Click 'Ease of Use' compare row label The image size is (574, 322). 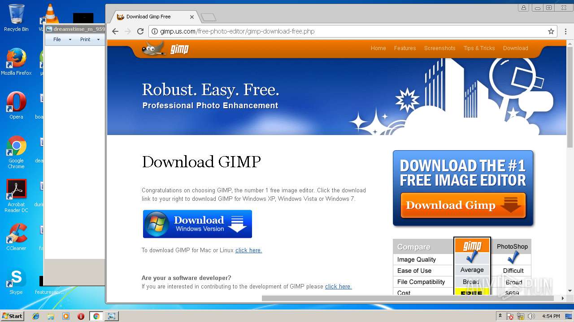pos(414,271)
